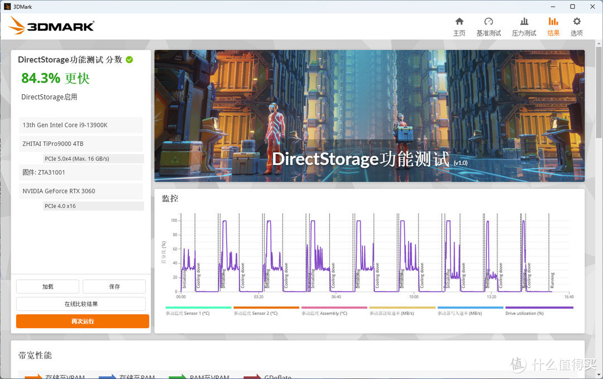This screenshot has height=379, width=603.
Task: Click the DirectStorage banner image
Action: (x=370, y=115)
